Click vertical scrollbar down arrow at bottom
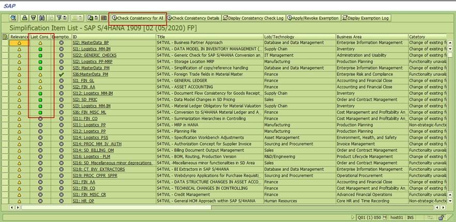The image size is (456, 222). point(450,201)
